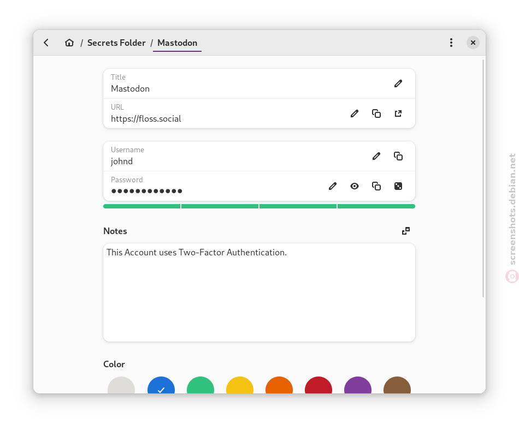This screenshot has height=430, width=519.
Task: Click the Title value Mastodon
Action: [x=130, y=88]
